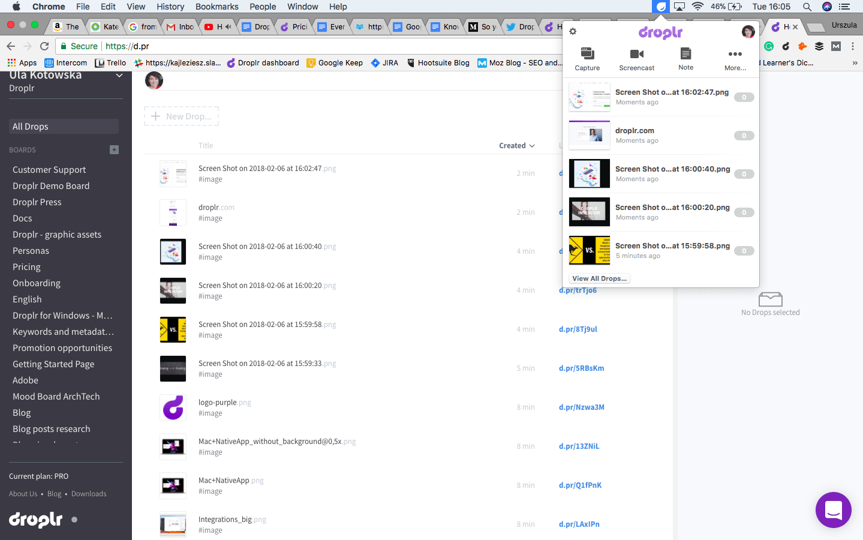The image size is (863, 540).
Task: Click Downloads footer link
Action: (x=89, y=494)
